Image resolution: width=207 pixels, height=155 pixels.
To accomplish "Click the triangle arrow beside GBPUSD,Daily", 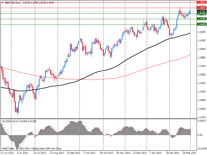I will coord(2,3).
